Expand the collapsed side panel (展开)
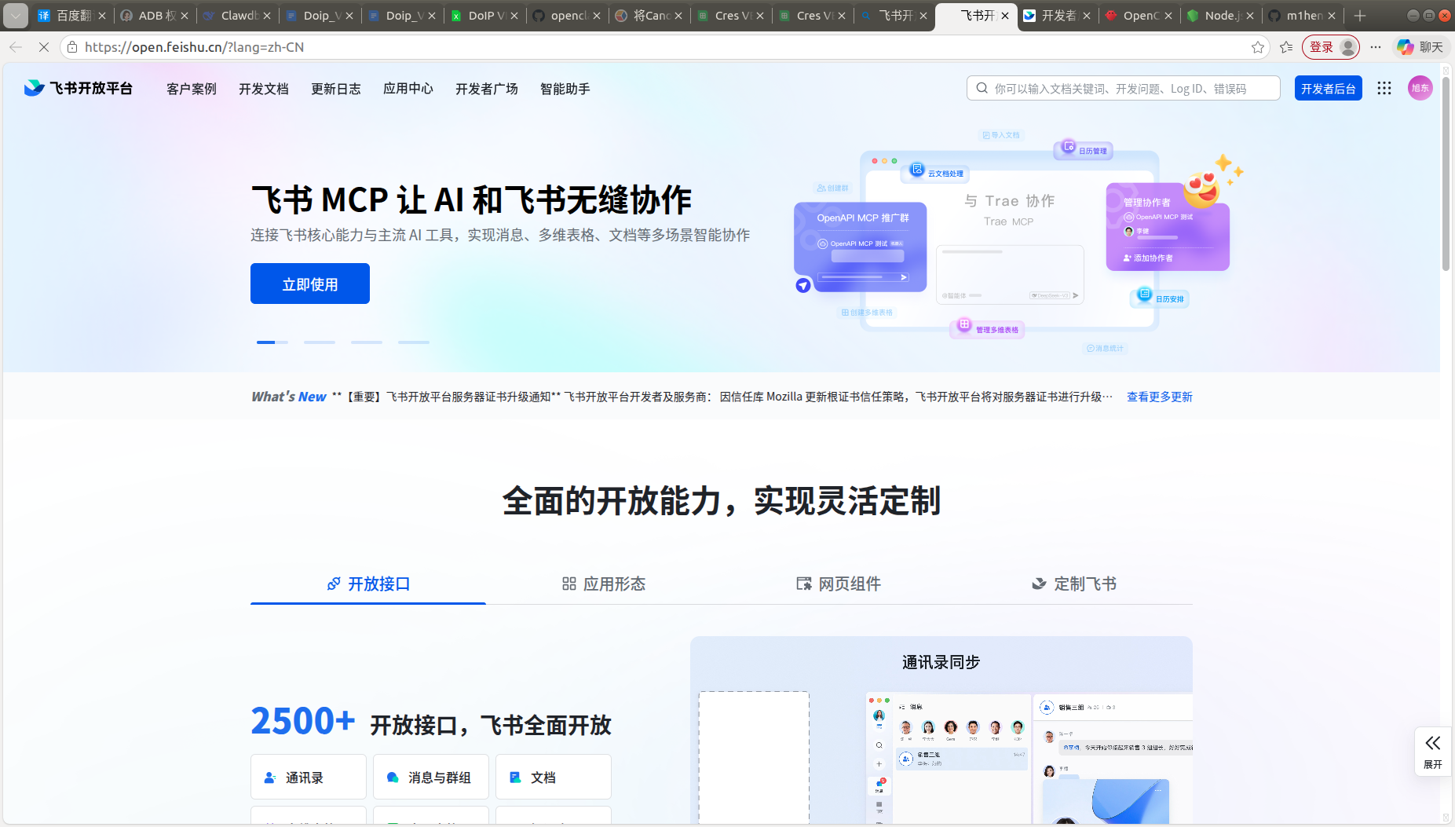Screen dimensions: 1455x827 pyautogui.click(x=1432, y=751)
